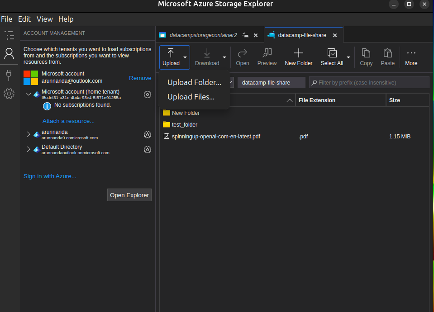Click gear icon beside Default Directory
This screenshot has height=312, width=434.
pos(147,150)
